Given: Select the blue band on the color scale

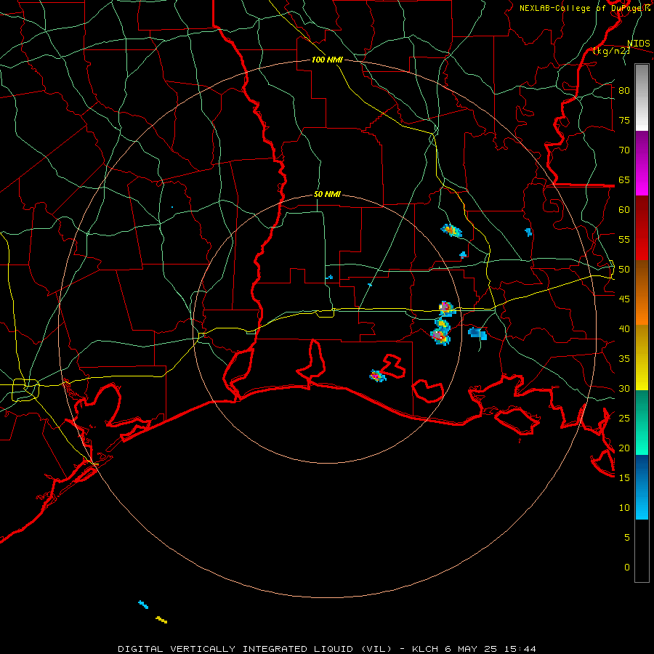Looking at the screenshot, I should click(x=642, y=487).
